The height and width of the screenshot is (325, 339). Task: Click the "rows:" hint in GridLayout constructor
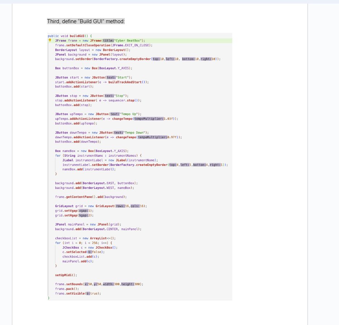point(120,206)
